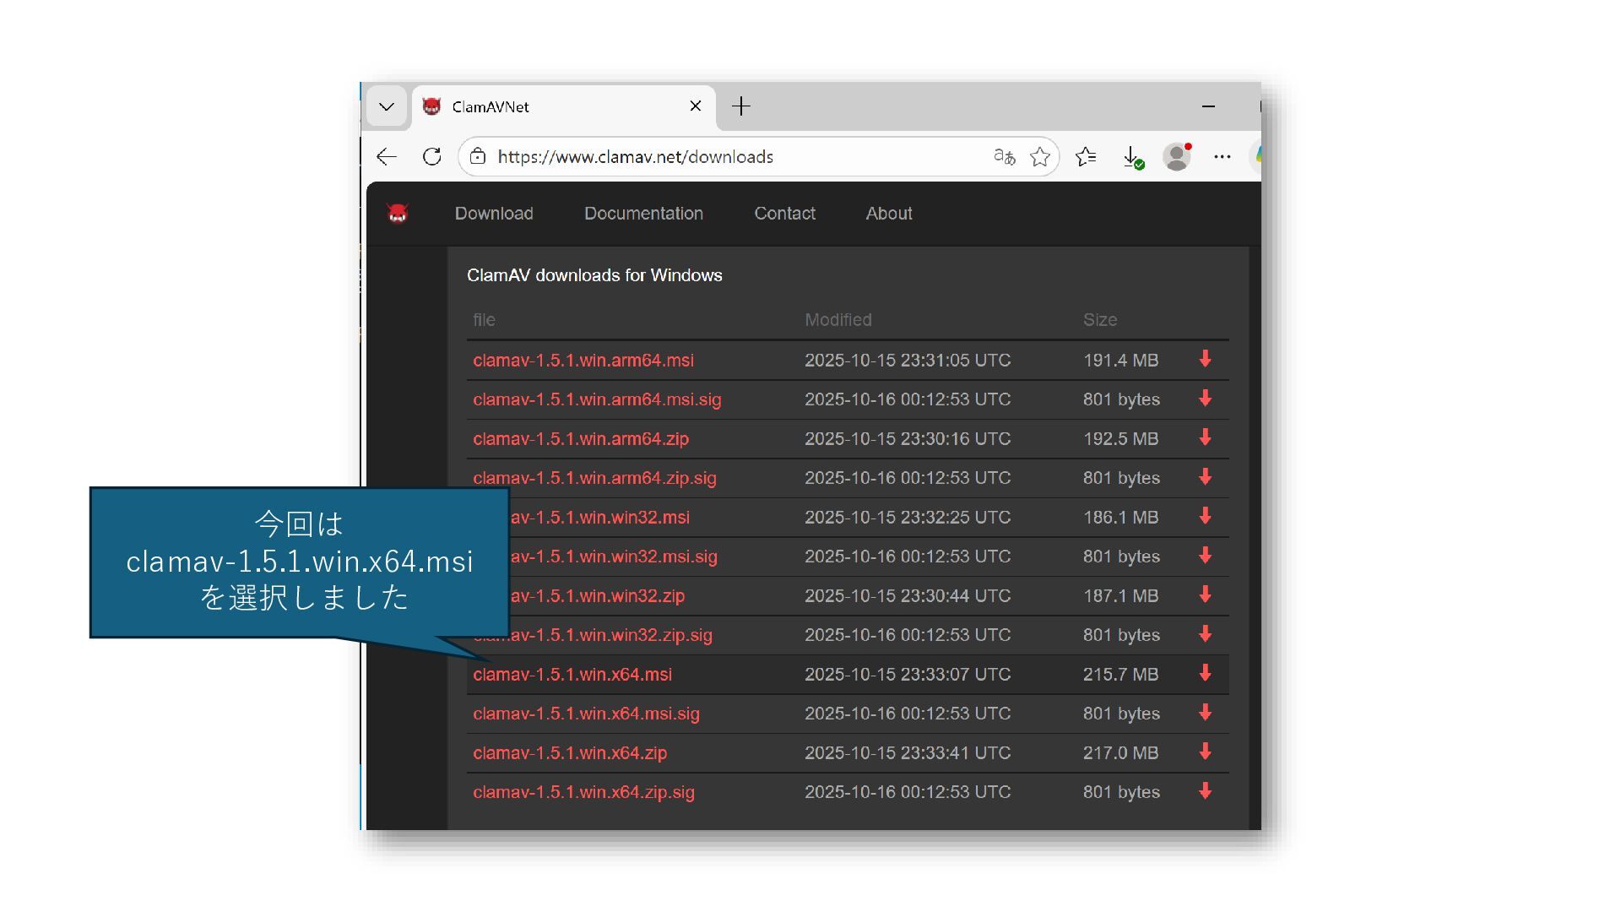Bookmark page with star icon

pyautogui.click(x=1040, y=157)
